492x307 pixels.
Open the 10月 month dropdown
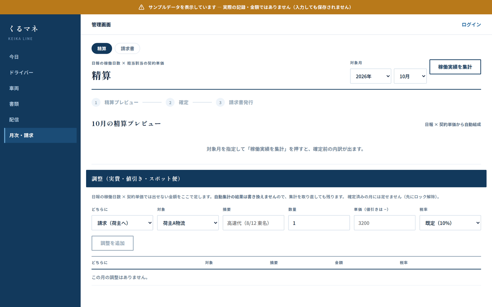tap(410, 76)
